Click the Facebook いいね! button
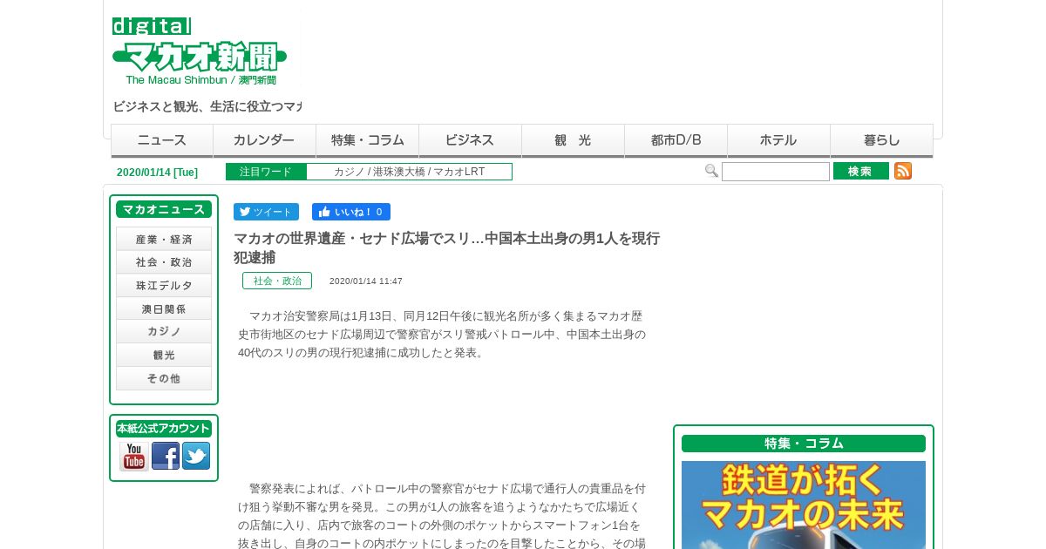Screen dimensions: 1046x549 (351, 212)
